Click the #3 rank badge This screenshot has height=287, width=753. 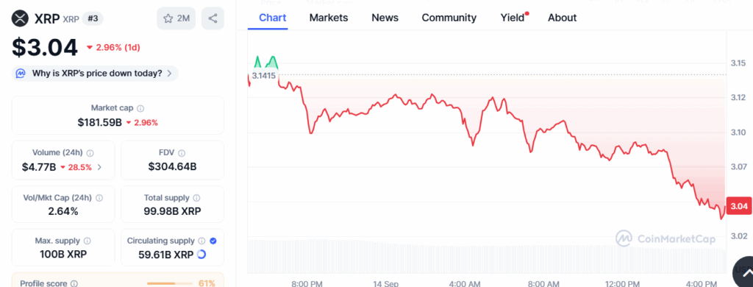93,18
